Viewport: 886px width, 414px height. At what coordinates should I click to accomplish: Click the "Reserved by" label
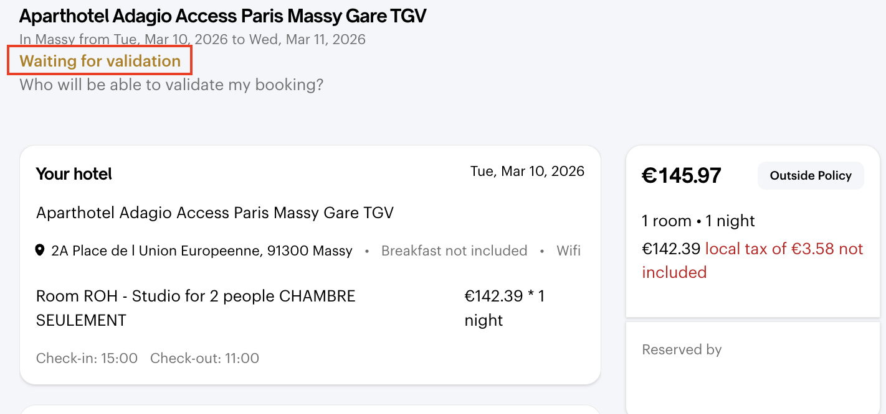point(682,350)
